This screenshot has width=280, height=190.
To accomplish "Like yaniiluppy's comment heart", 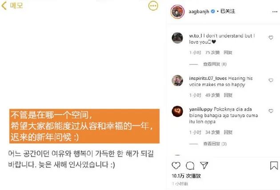I will point(271,111).
